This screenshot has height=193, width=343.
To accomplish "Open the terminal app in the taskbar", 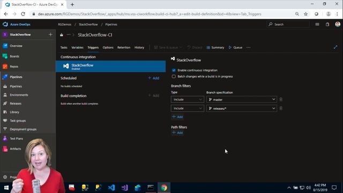I will click(x=151, y=188).
